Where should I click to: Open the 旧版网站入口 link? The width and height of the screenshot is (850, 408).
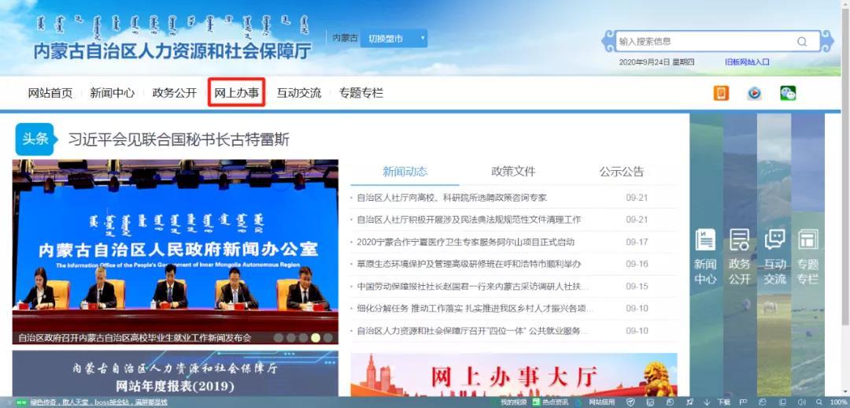click(747, 62)
